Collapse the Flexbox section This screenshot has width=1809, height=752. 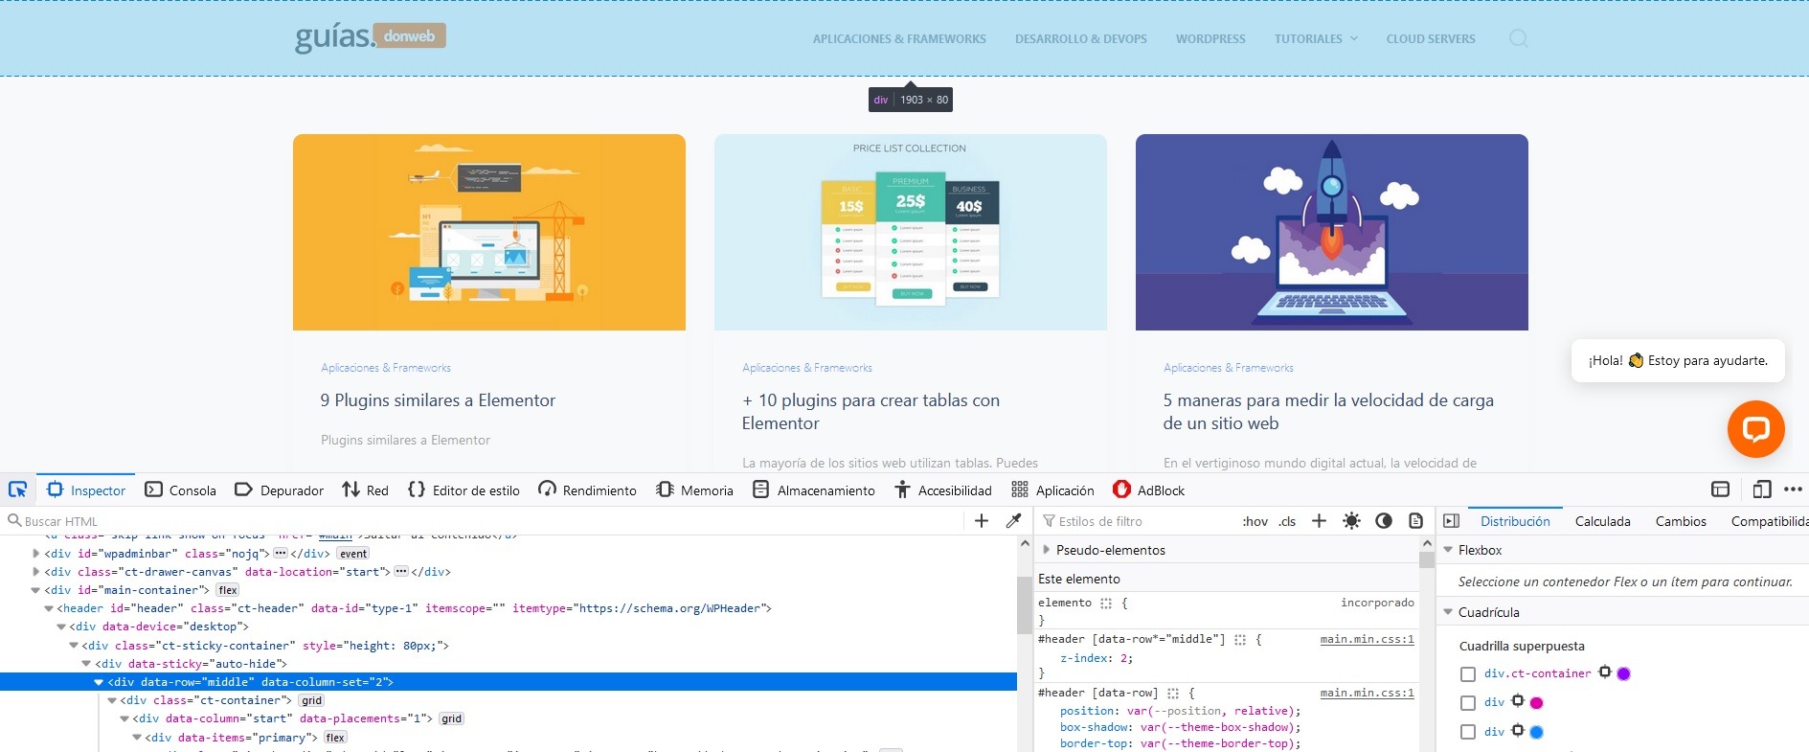coord(1448,550)
